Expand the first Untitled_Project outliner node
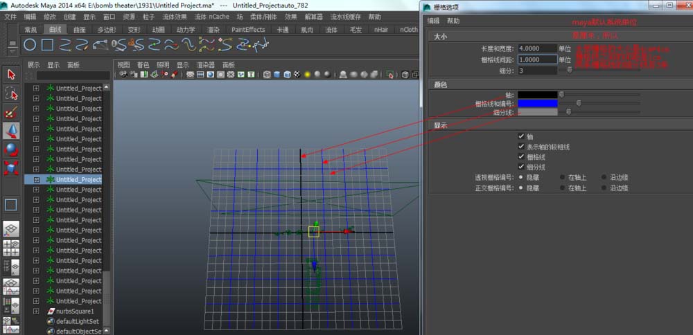693x335 pixels. [x=36, y=89]
